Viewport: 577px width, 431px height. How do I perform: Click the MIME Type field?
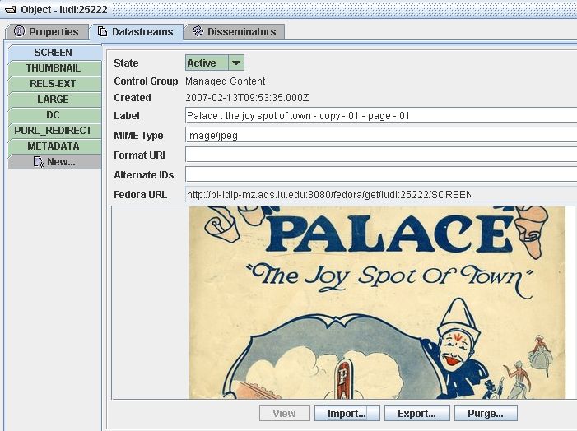[381, 136]
